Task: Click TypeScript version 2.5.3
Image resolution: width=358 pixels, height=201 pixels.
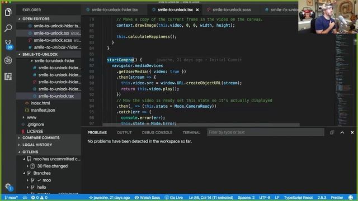Action: pyautogui.click(x=322, y=198)
